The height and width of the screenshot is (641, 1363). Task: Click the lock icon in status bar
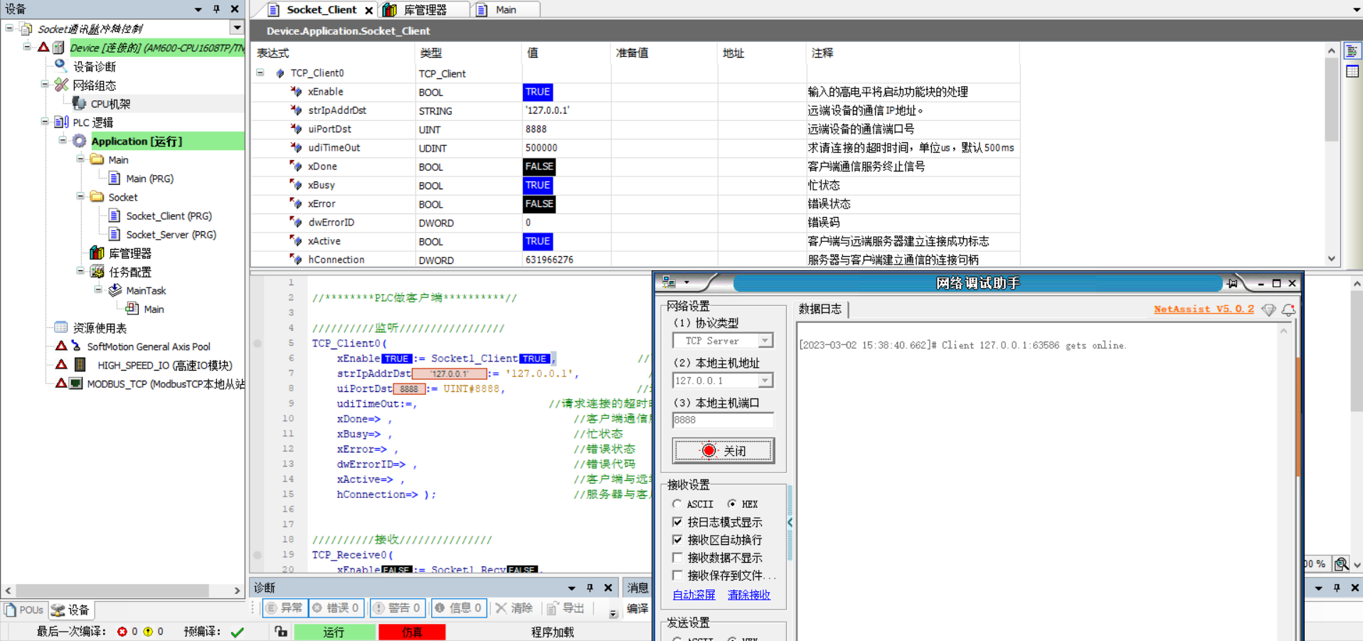[x=281, y=631]
